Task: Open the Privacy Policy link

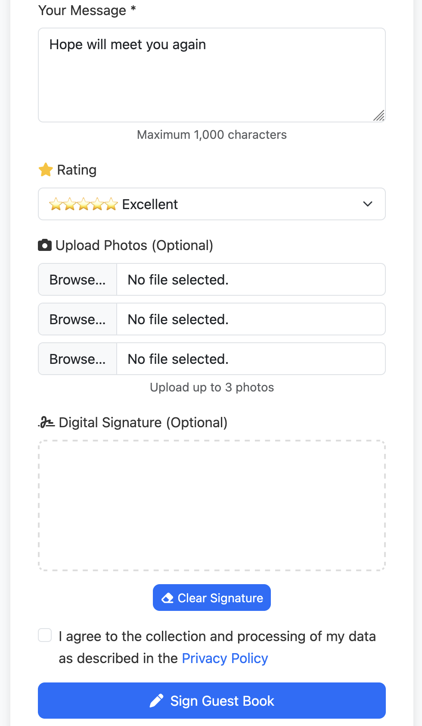Action: (225, 658)
